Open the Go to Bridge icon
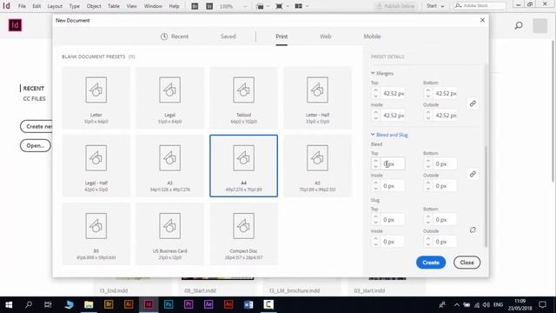 [x=195, y=6]
